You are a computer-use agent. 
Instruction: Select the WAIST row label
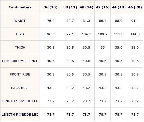(20, 21)
